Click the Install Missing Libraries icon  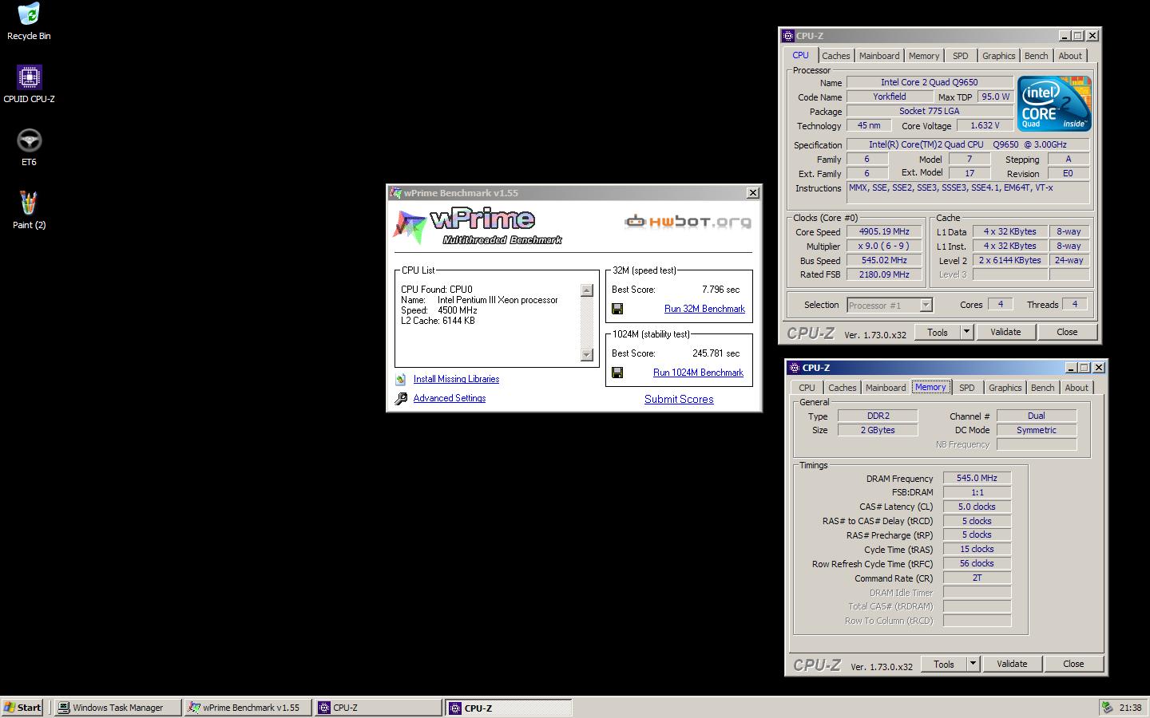point(401,379)
